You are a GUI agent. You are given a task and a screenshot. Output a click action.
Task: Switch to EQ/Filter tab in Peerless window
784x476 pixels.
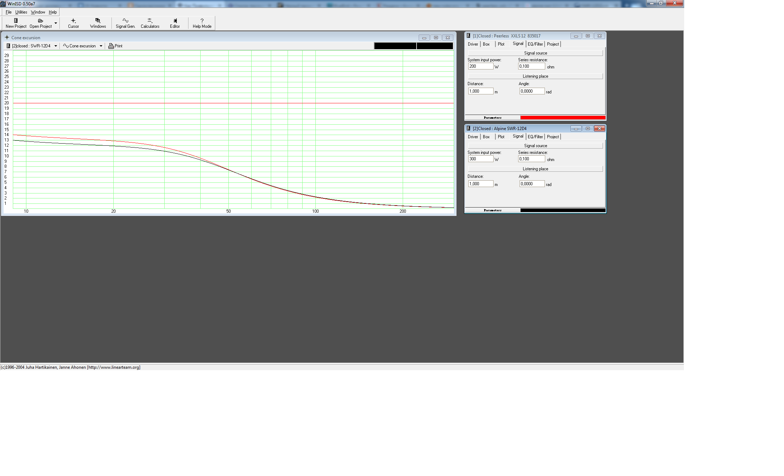coord(535,44)
